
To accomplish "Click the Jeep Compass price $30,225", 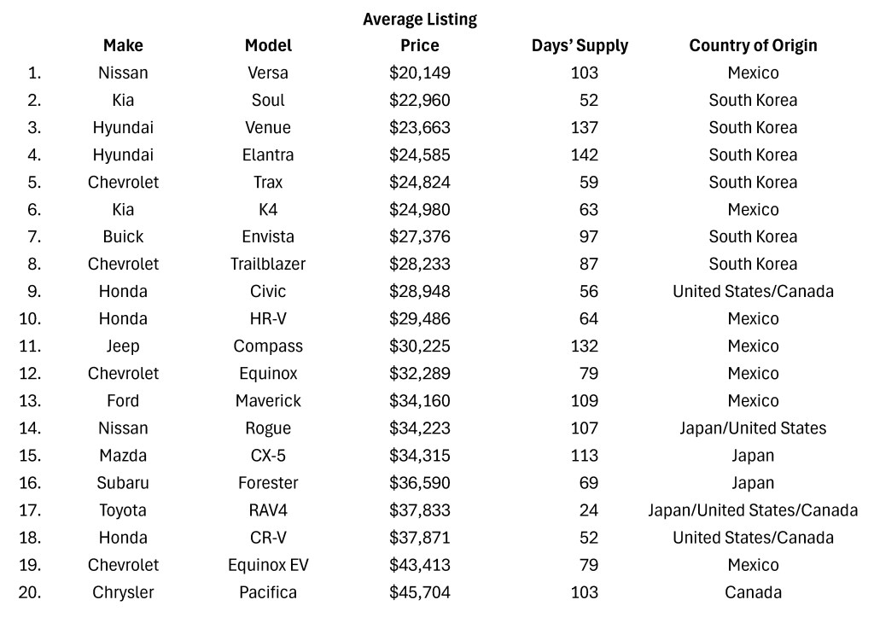I will click(x=420, y=346).
